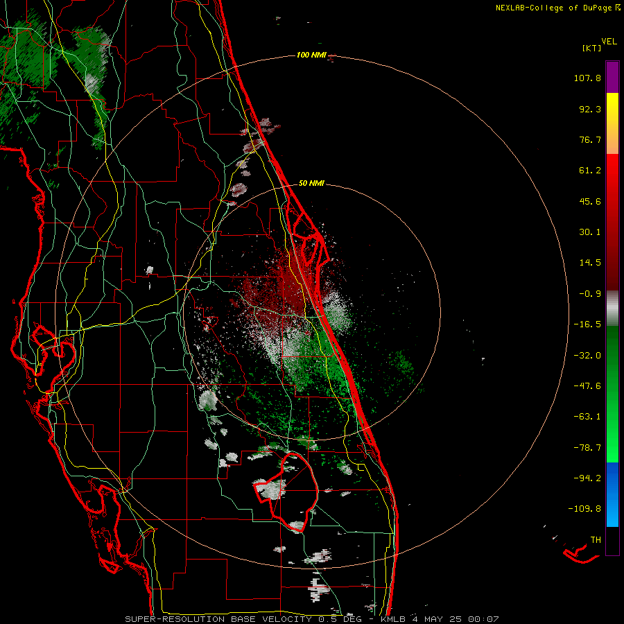Select the -32.0 legend value
Screen dimensions: 624x624
point(587,356)
